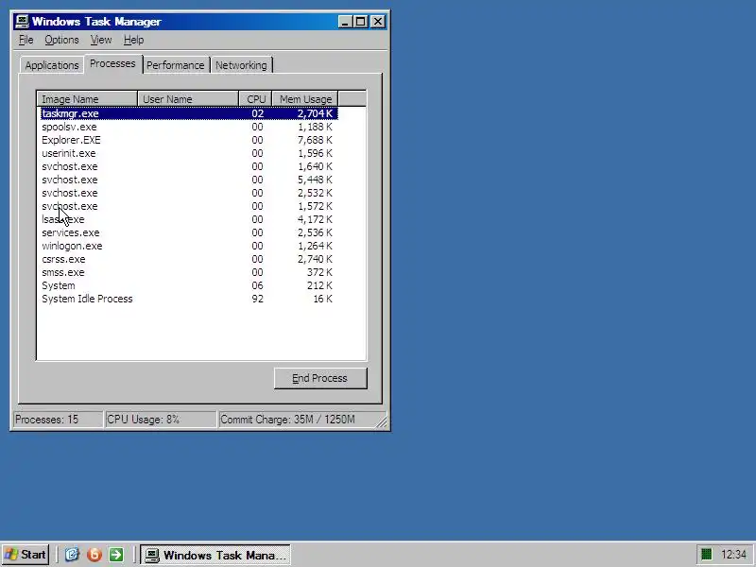Sort by the Image Name column header
This screenshot has height=567, width=756.
(87, 99)
